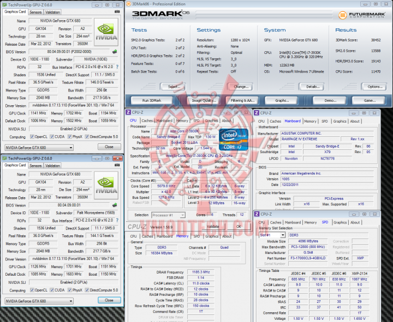This screenshot has height=322, width=393.
Task: Click Close button in top GPU-Z
Action: (x=109, y=147)
